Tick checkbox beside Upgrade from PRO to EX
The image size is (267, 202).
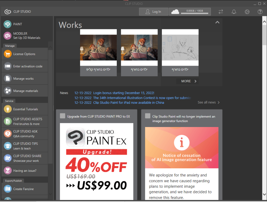63,116
